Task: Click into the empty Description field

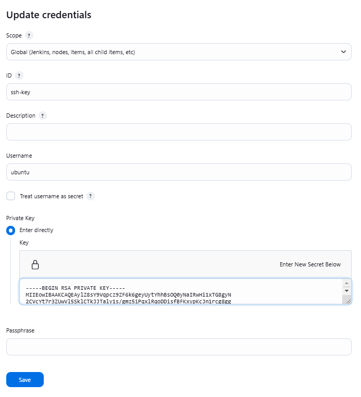Action: pyautogui.click(x=179, y=132)
